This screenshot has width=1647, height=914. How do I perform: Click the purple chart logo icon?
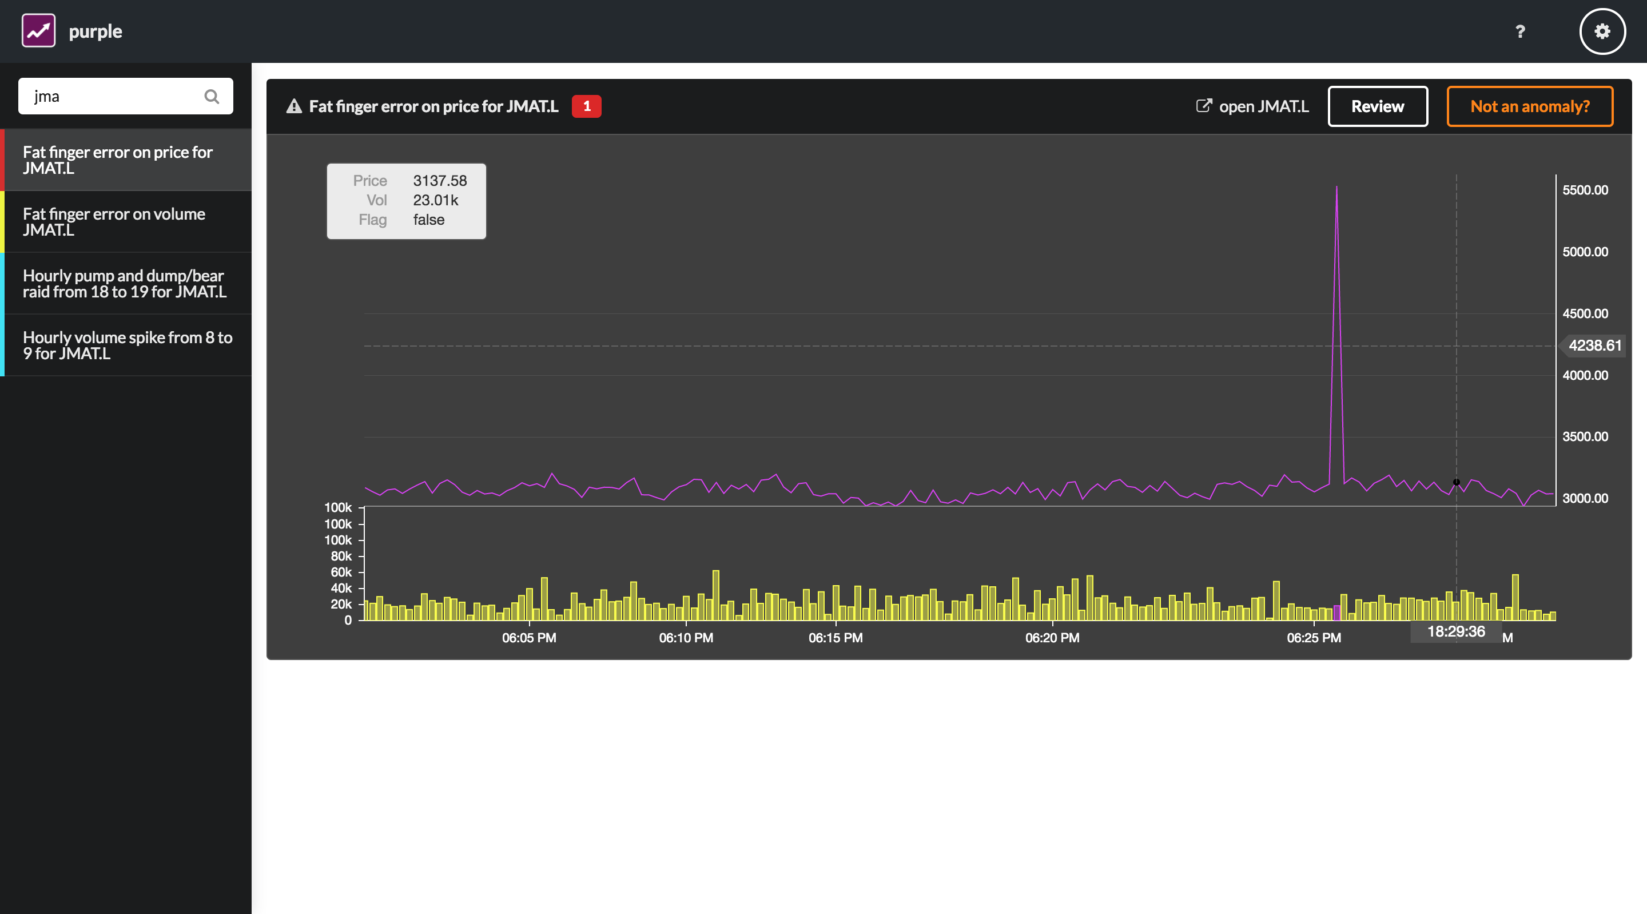coord(38,31)
